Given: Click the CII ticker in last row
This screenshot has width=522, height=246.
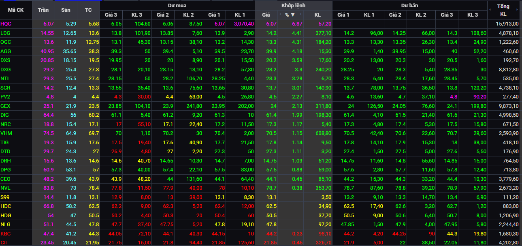Looking at the screenshot, I should (x=4, y=242).
